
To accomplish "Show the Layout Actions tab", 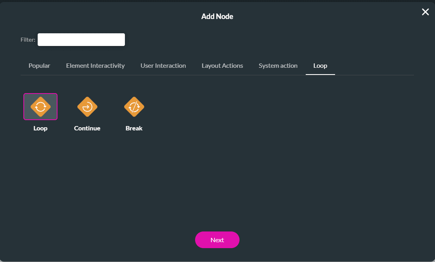I will tap(222, 66).
